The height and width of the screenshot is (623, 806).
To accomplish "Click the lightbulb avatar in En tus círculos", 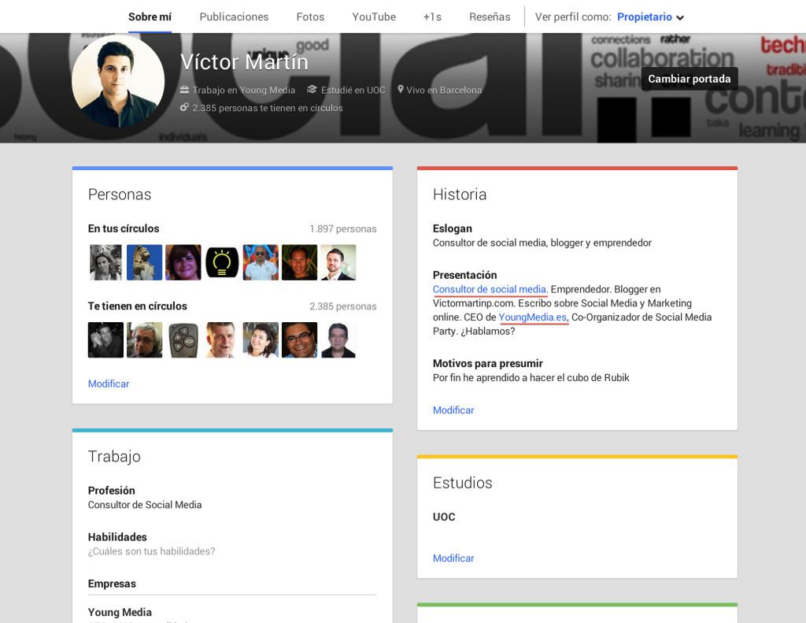I will click(x=221, y=261).
